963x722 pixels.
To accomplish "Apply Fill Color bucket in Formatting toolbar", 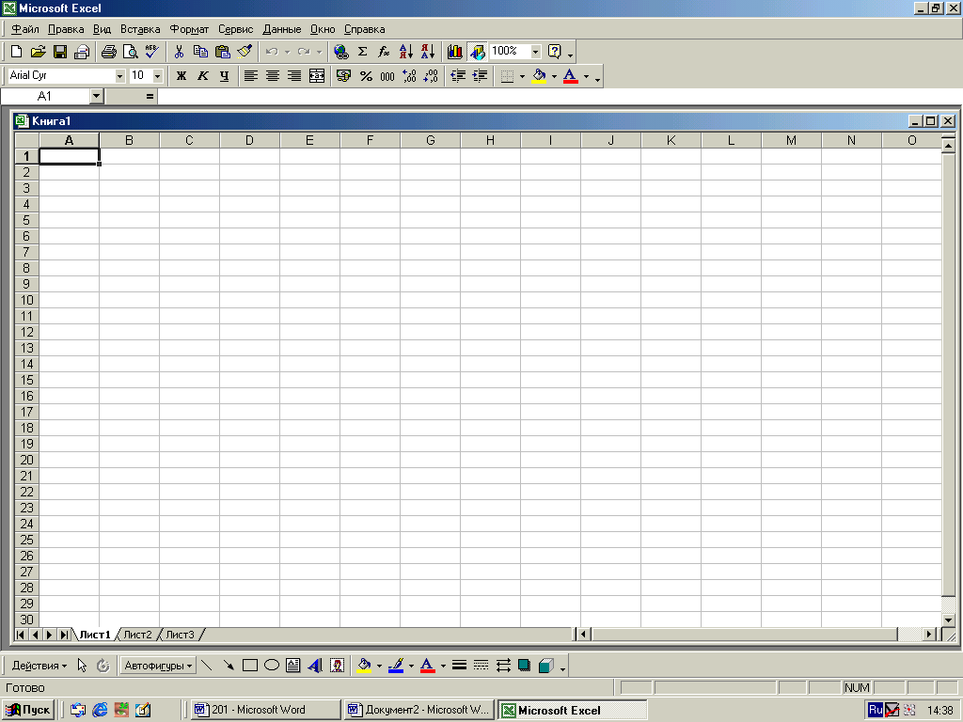I will pyautogui.click(x=539, y=76).
